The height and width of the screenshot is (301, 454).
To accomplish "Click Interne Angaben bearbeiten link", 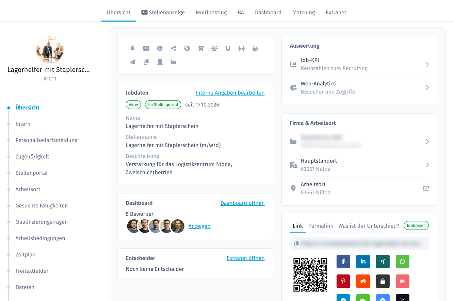I will tap(230, 93).
